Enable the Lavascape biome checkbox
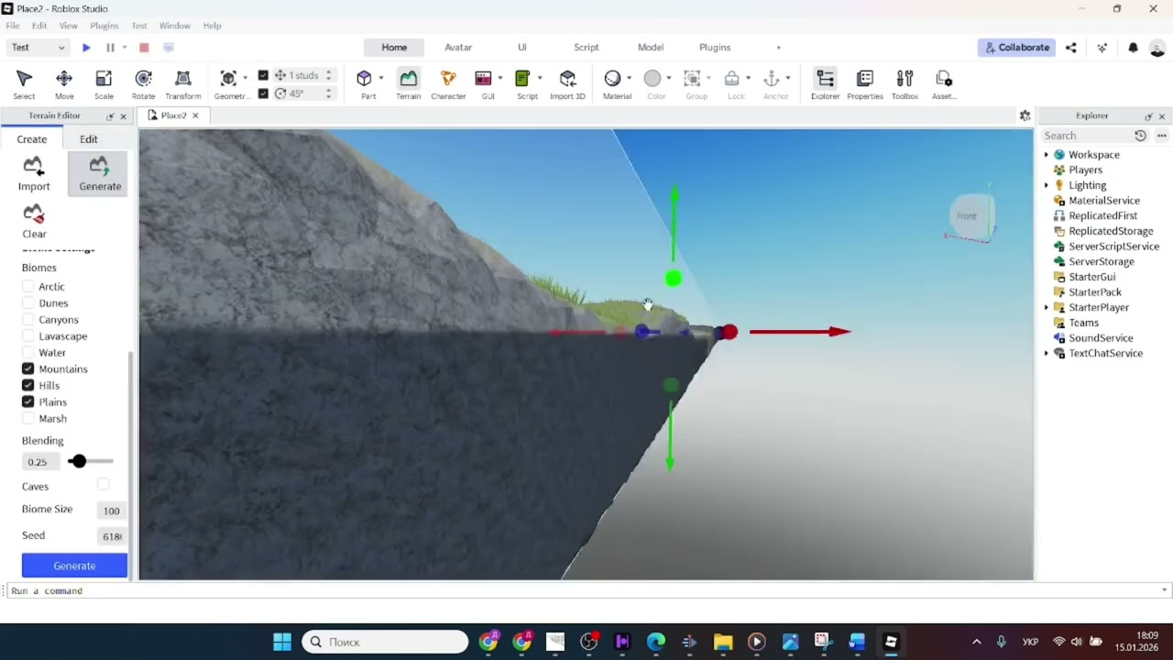This screenshot has width=1173, height=660. click(x=28, y=336)
